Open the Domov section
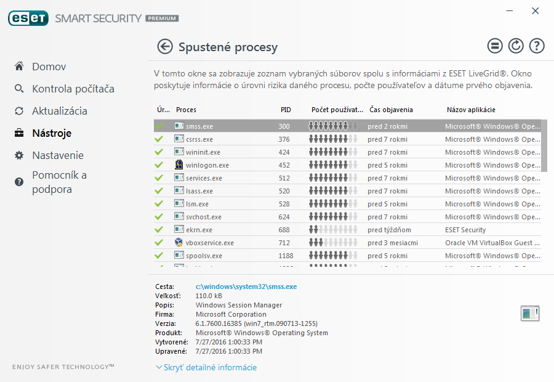The height and width of the screenshot is (382, 554). coord(49,67)
